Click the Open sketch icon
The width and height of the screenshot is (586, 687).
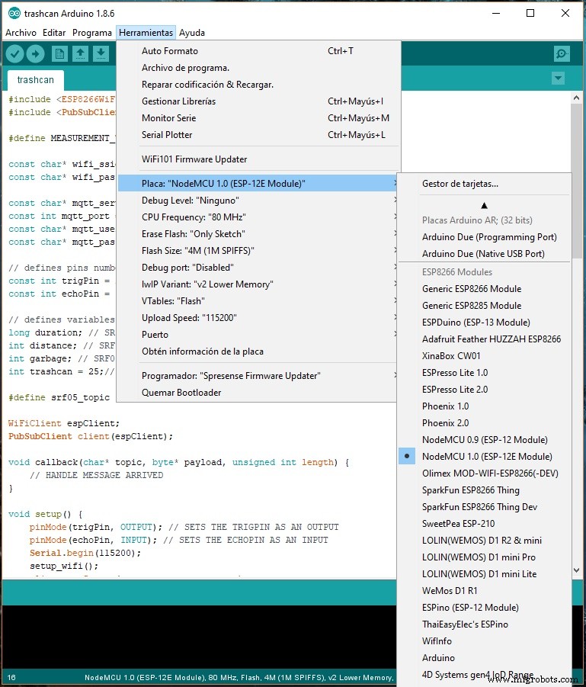[x=80, y=53]
